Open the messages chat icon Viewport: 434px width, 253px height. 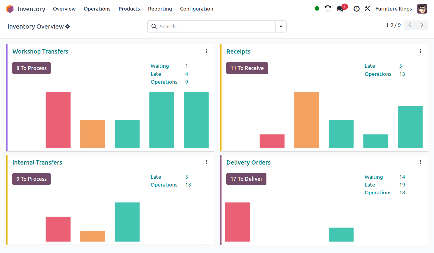point(340,9)
